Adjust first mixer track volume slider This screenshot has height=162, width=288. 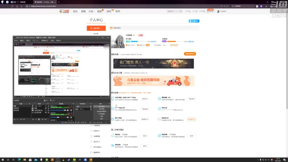click(58, 110)
